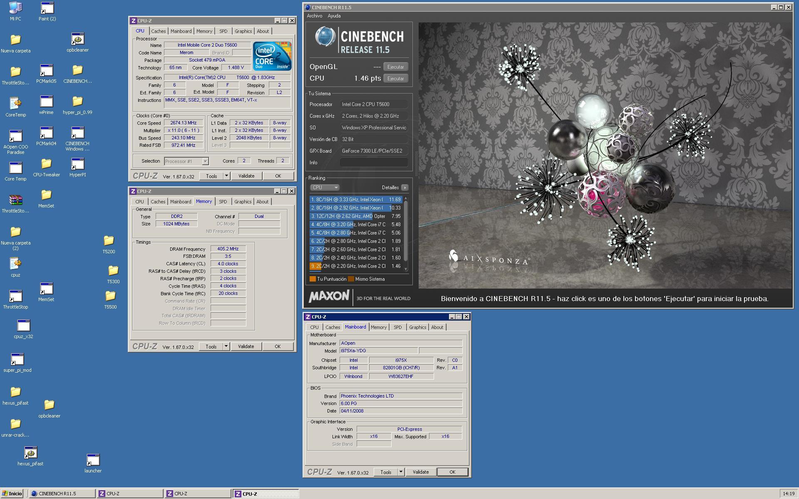Switch to Caches tab in top CPU-Z window
Screen dimensions: 799x499
pyautogui.click(x=158, y=31)
